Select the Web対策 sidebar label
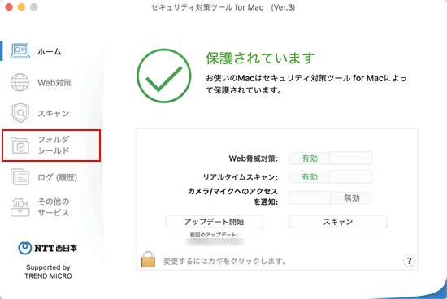Image resolution: width=447 pixels, height=299 pixels. pyautogui.click(x=54, y=83)
